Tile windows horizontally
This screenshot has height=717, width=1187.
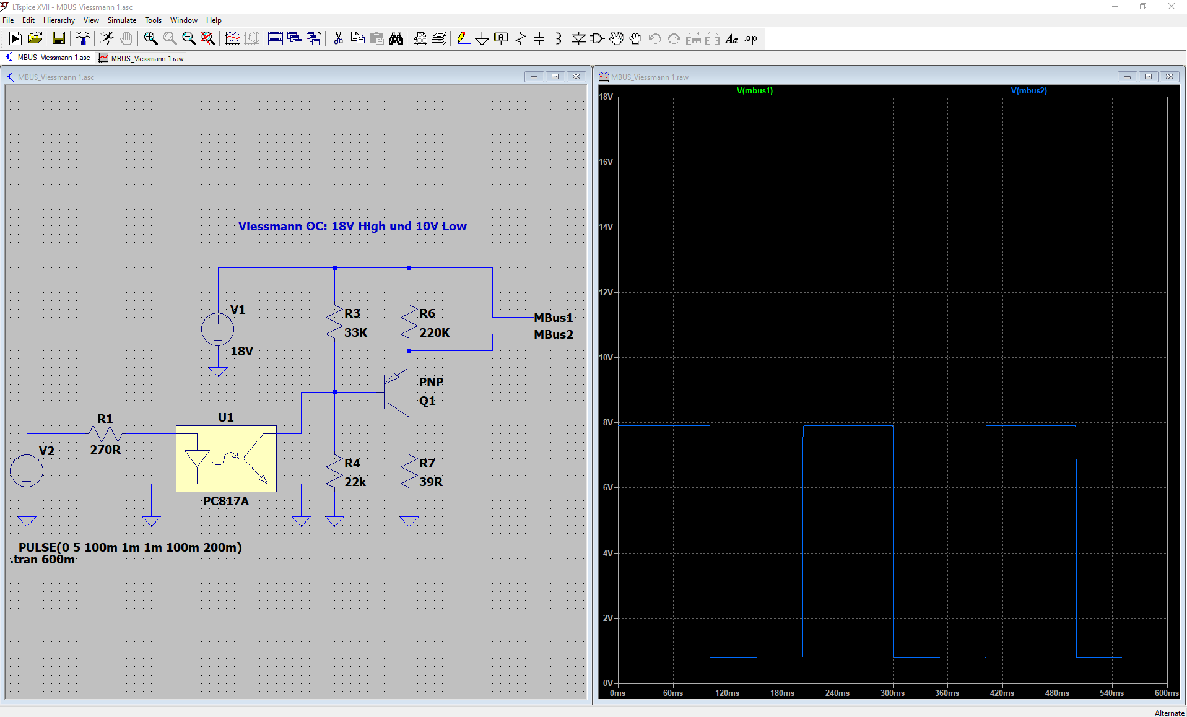(276, 38)
